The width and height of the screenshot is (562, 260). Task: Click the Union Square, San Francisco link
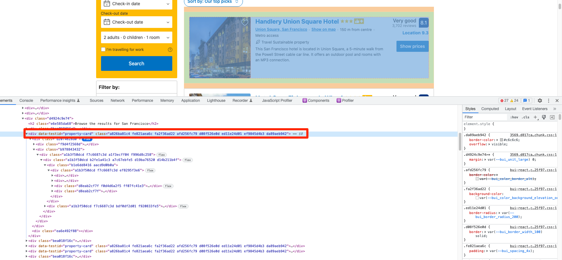(281, 29)
